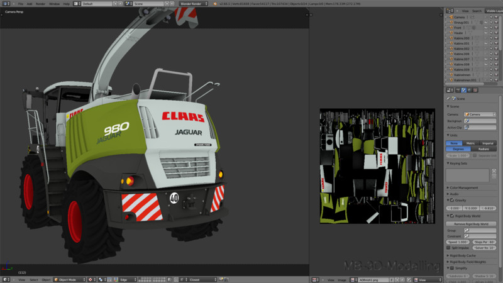Click the Speed 1.000 value slider
Image resolution: width=503 pixels, height=283 pixels.
pyautogui.click(x=458, y=242)
